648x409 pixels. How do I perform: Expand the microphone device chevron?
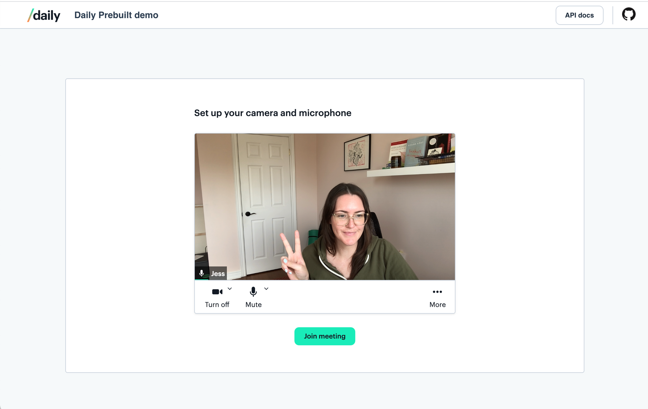[266, 288]
